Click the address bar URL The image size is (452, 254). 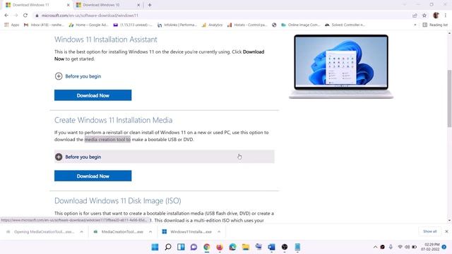(90, 16)
